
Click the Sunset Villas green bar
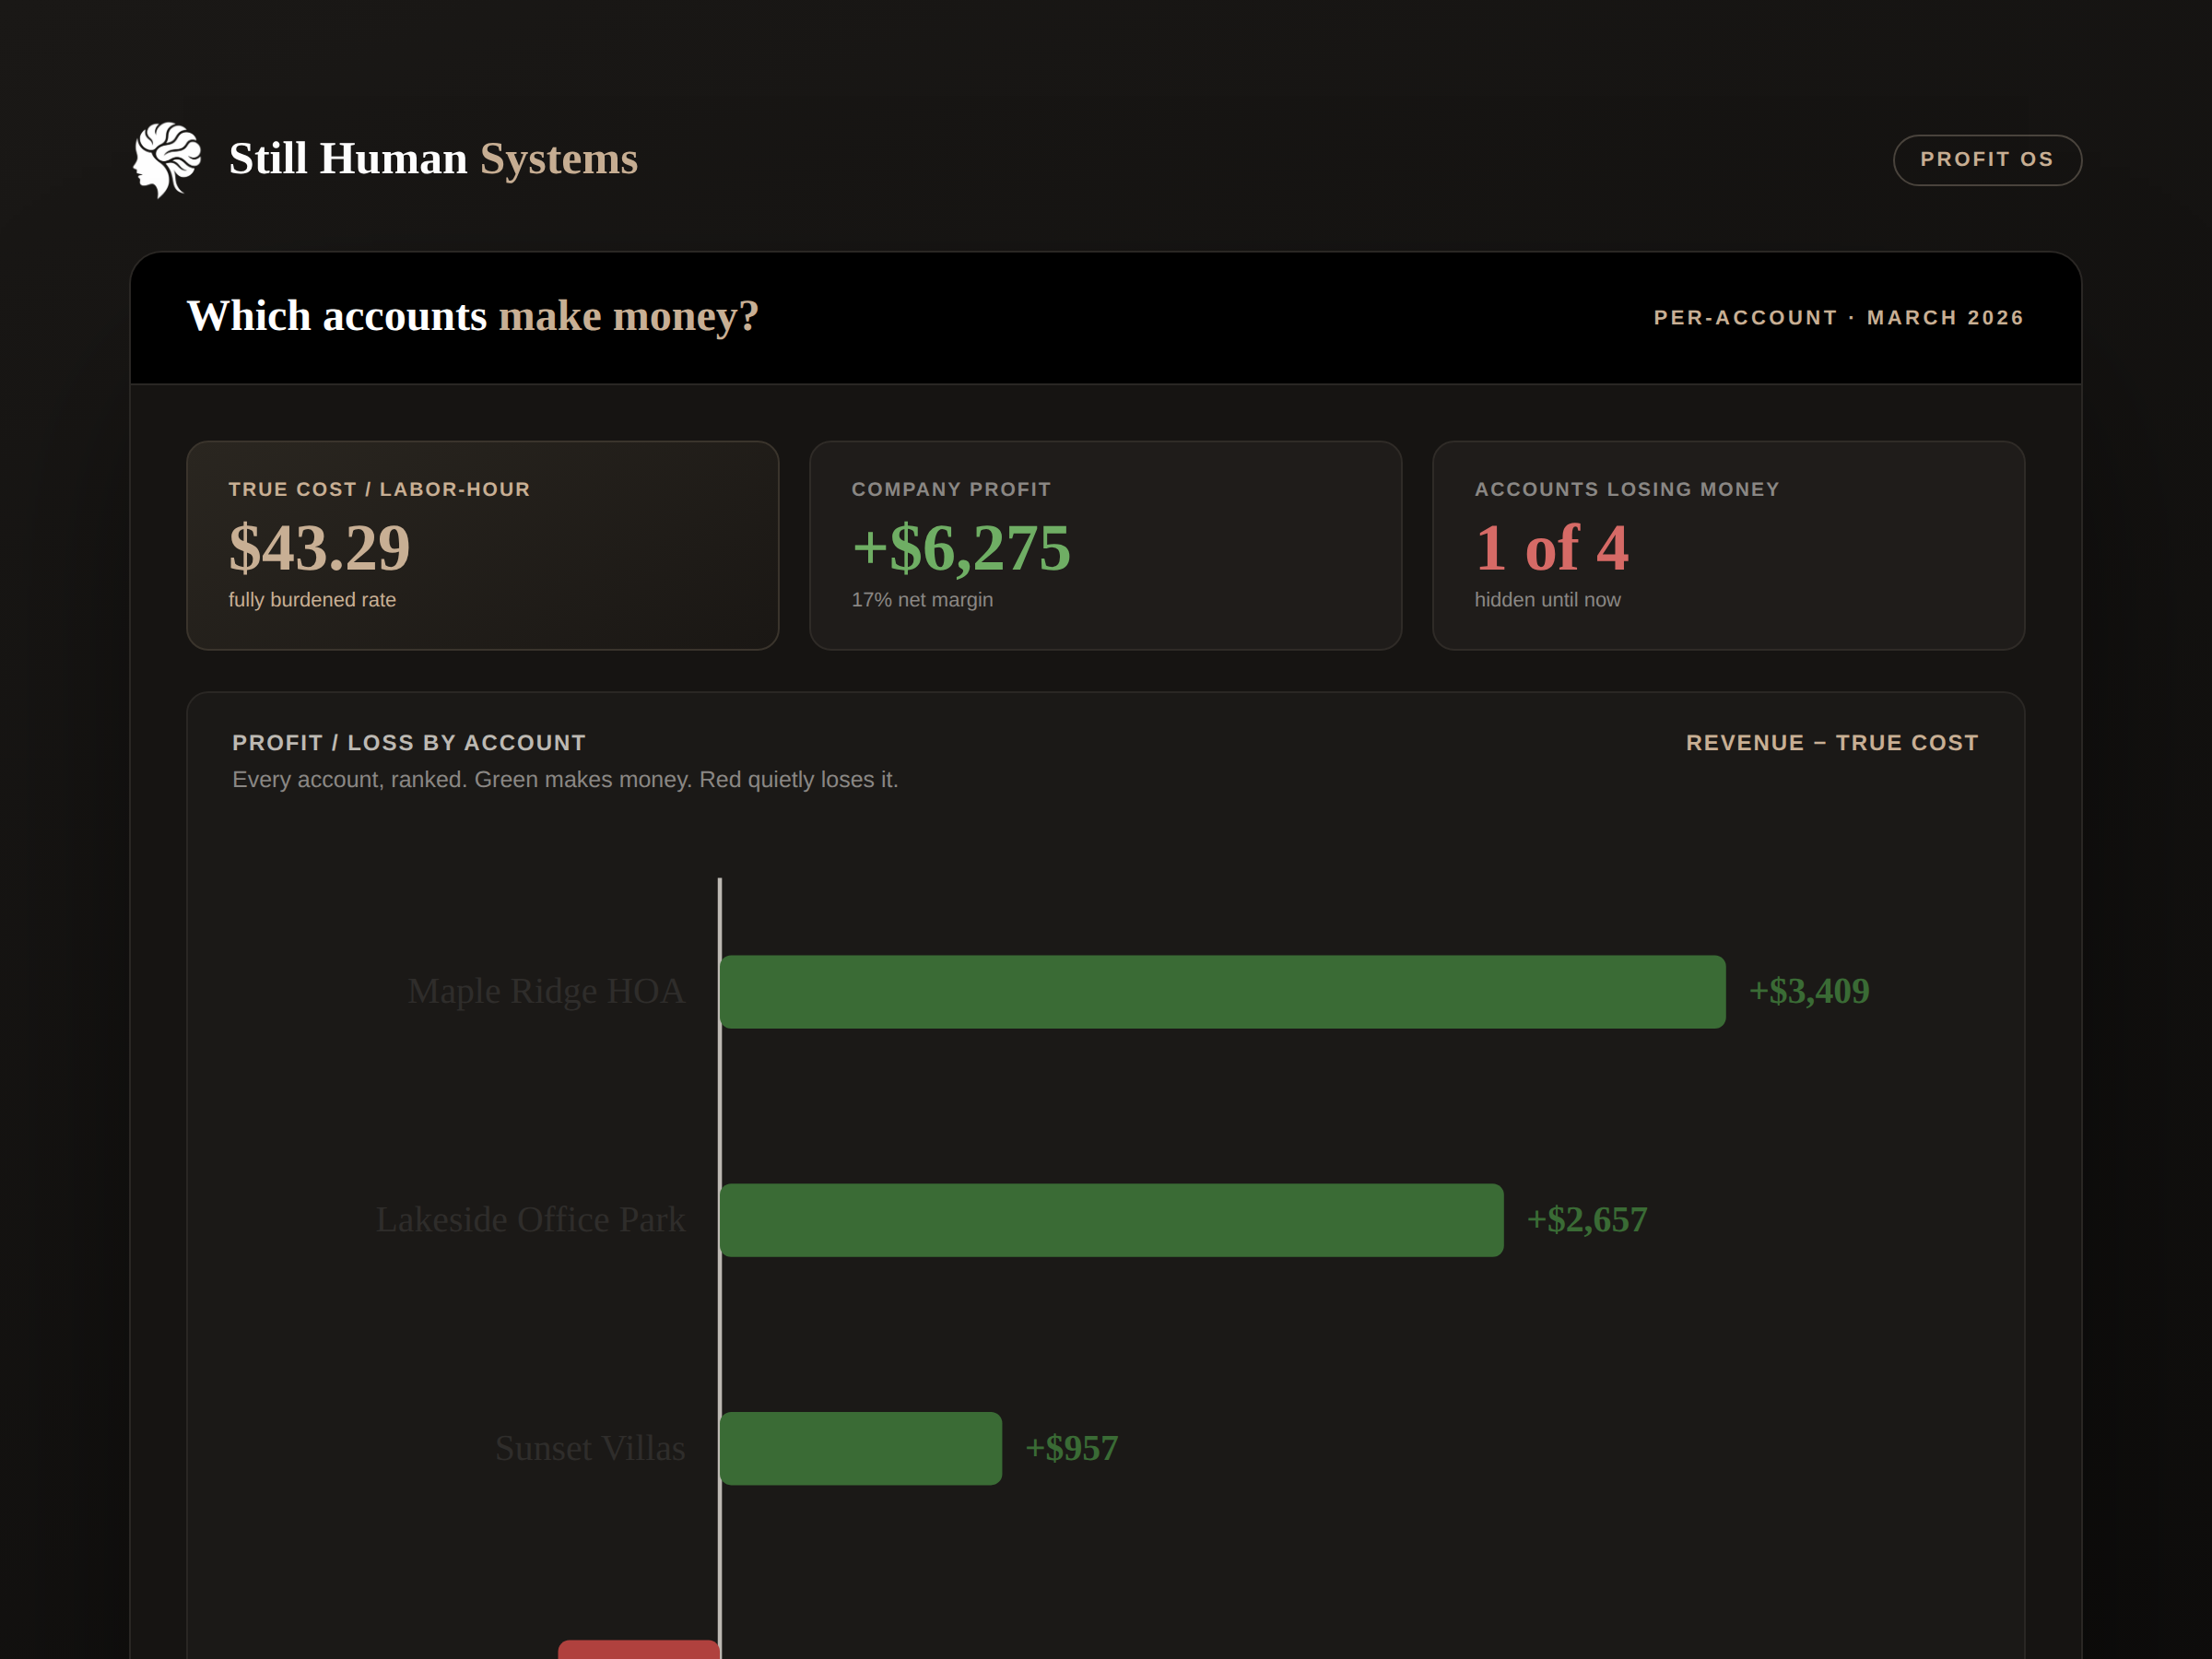[x=860, y=1449]
